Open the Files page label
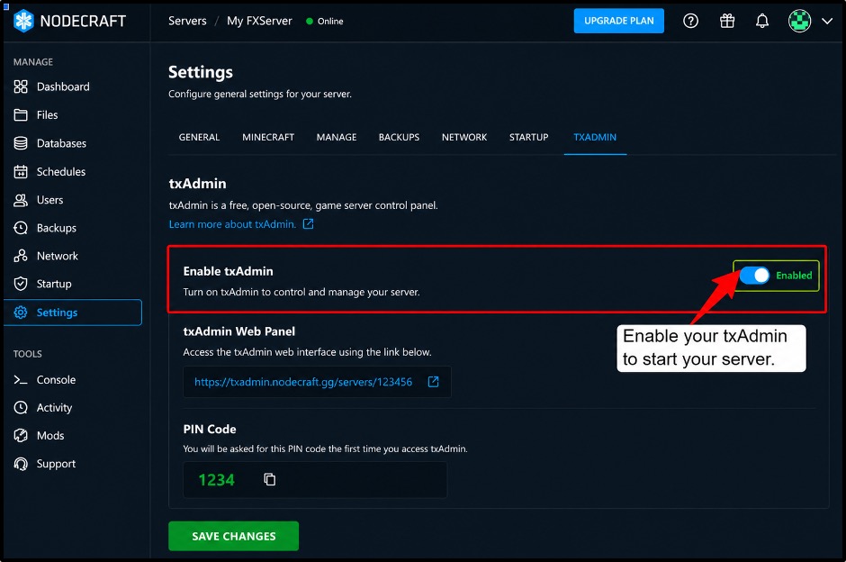846x562 pixels. coord(47,115)
